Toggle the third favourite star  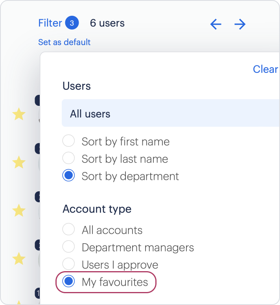pyautogui.click(x=19, y=211)
